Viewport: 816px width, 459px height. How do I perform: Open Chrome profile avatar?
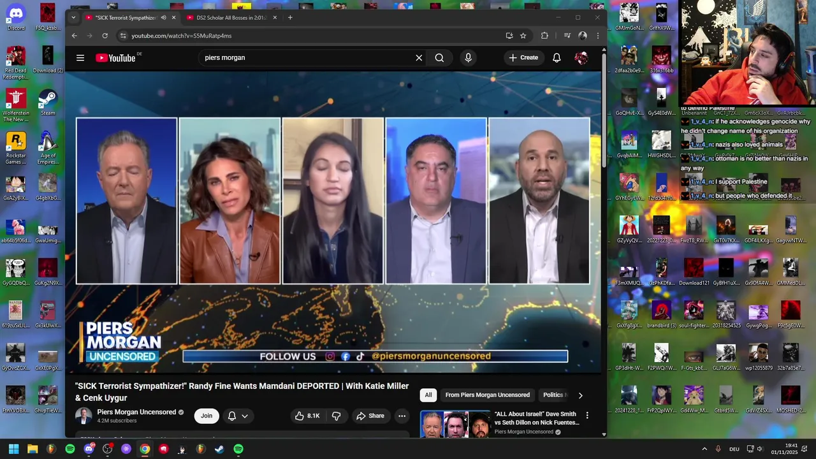(x=582, y=36)
